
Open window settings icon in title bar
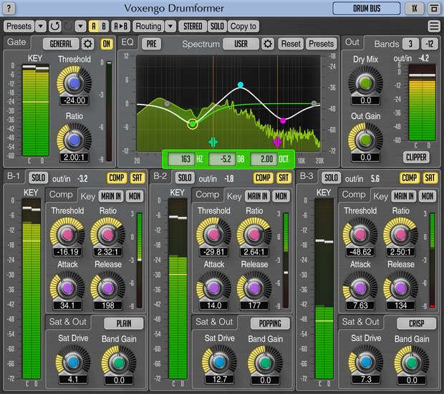[x=433, y=8]
